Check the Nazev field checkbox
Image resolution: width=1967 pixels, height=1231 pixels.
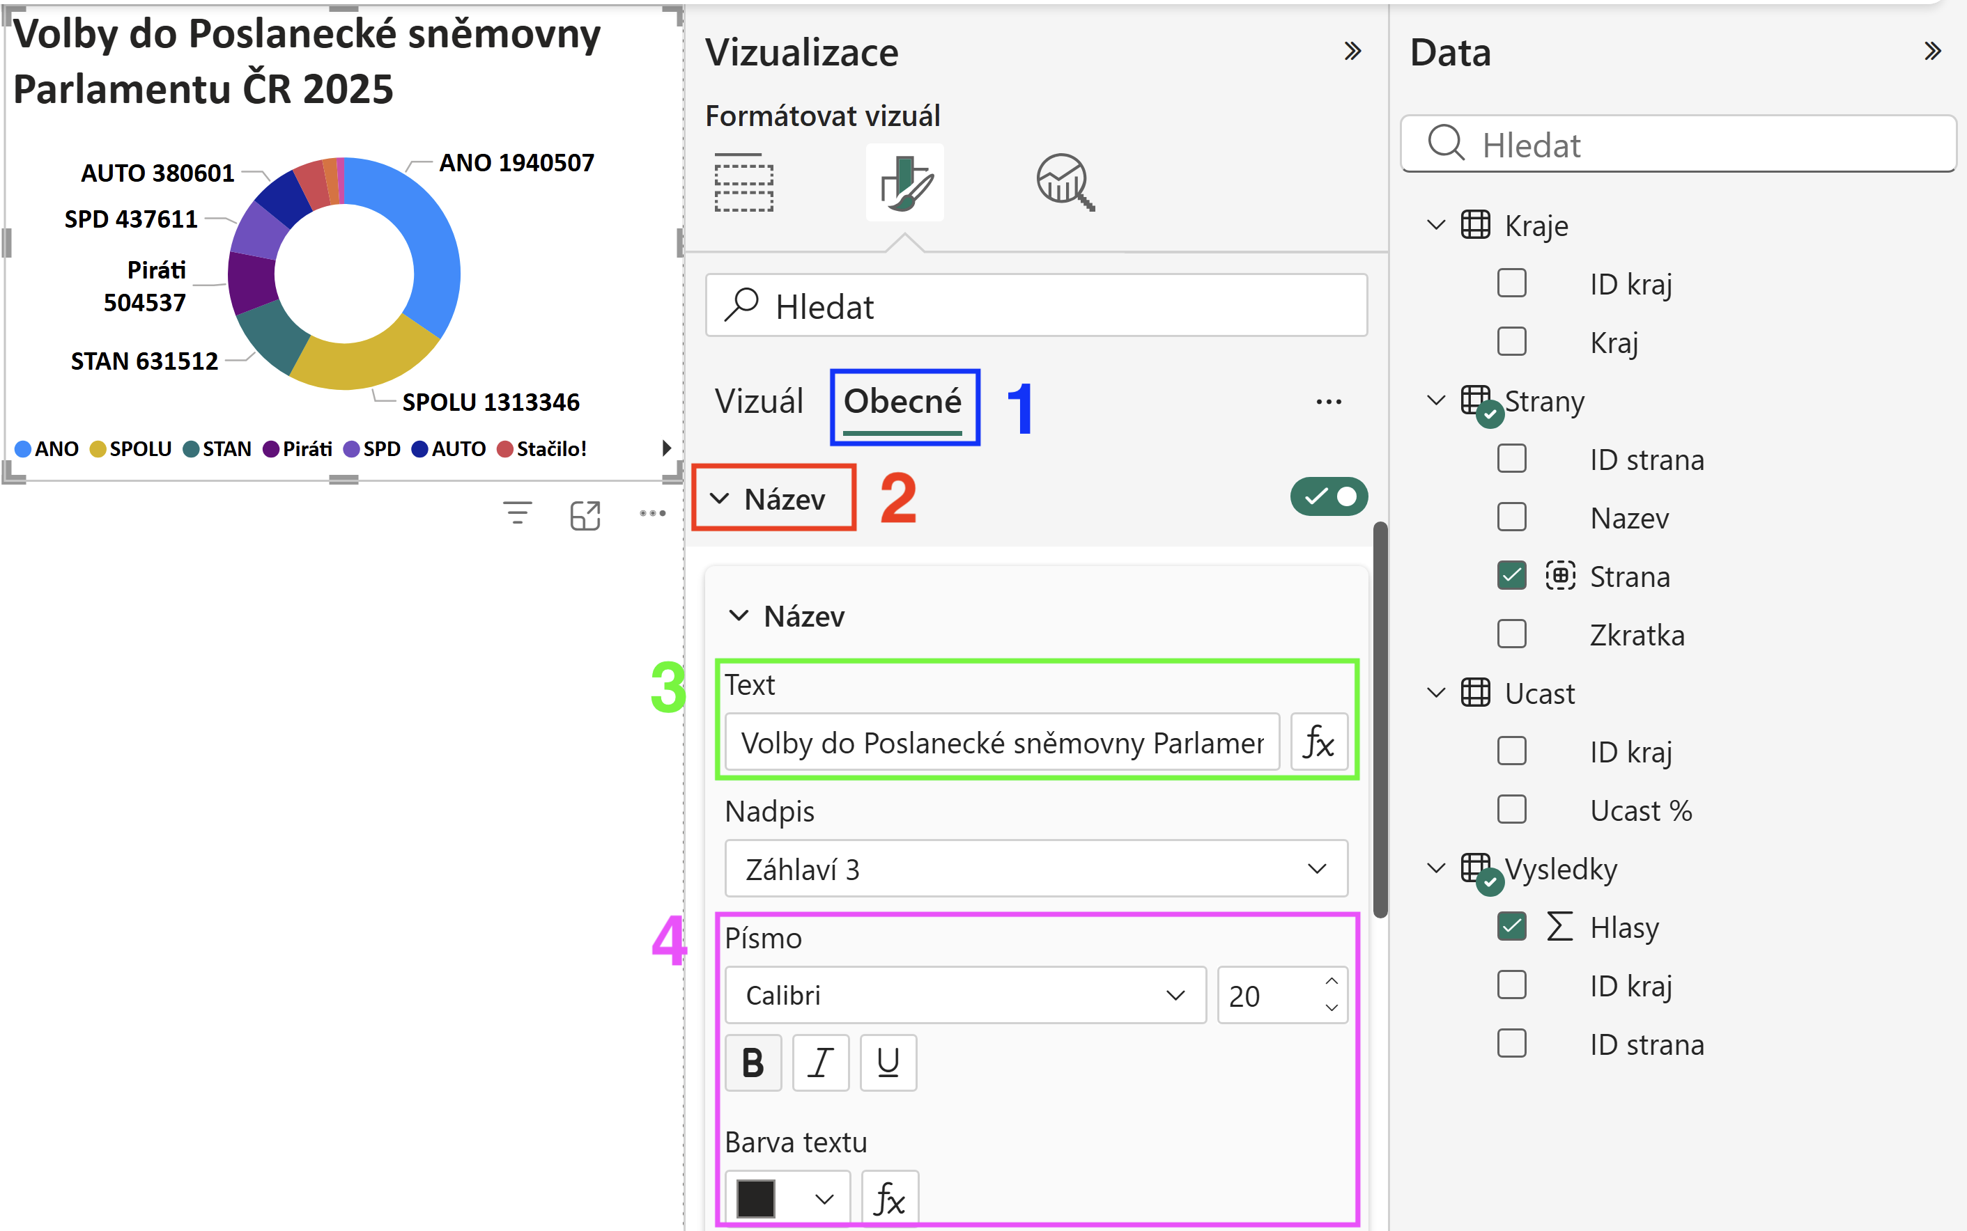[x=1512, y=517]
